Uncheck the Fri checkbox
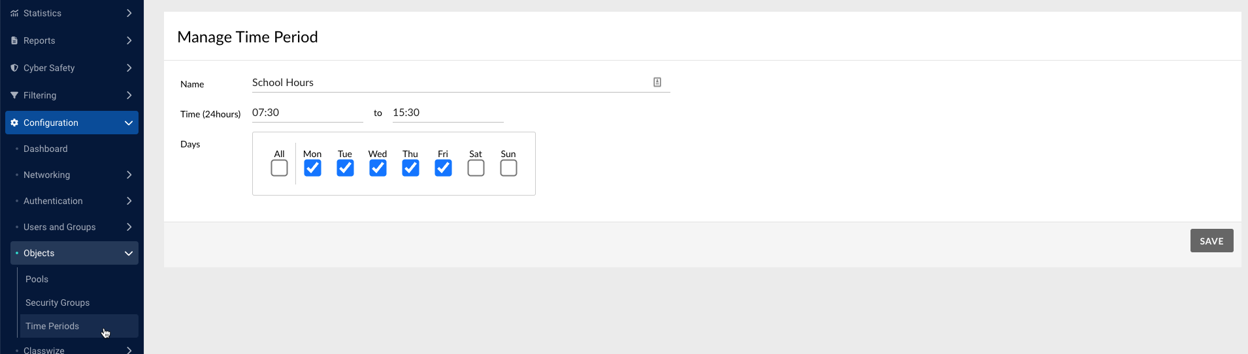This screenshot has width=1248, height=354. [x=443, y=168]
